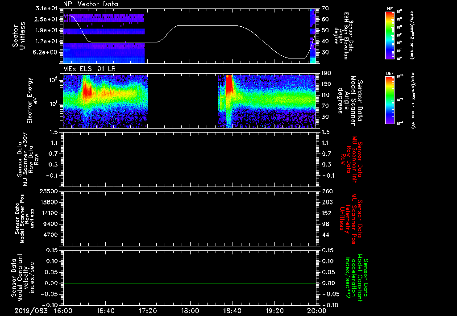This screenshot has height=316, width=457.
Task: Click the red 'MU Scanner Pos Telemetry' label
Action: coord(351,219)
